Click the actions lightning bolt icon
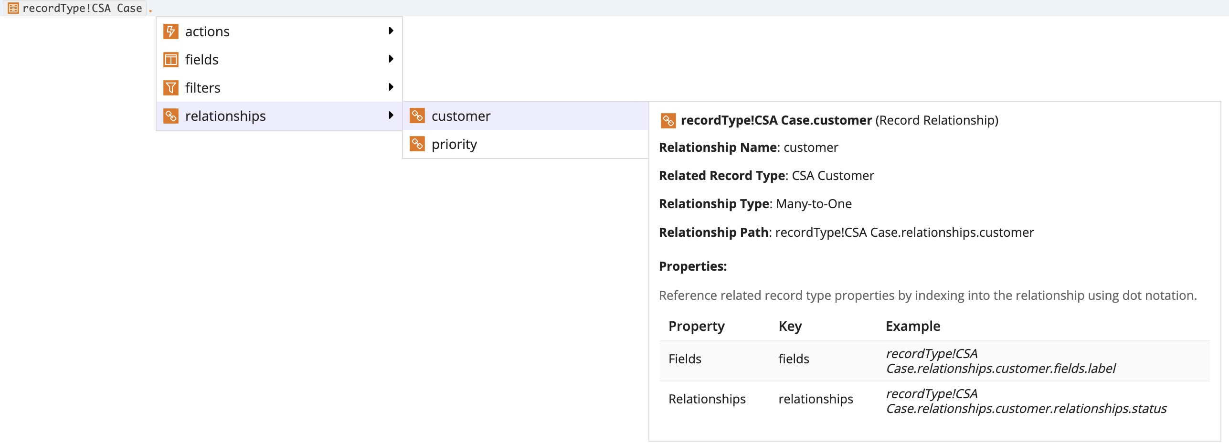Viewport: 1229px width, 444px height. click(171, 32)
